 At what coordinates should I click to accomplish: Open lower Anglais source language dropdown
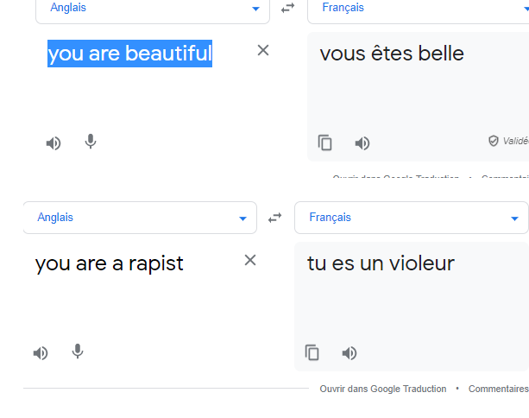point(140,218)
